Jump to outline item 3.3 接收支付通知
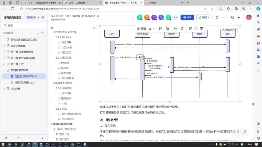This screenshot has width=262, height=147. [62, 83]
